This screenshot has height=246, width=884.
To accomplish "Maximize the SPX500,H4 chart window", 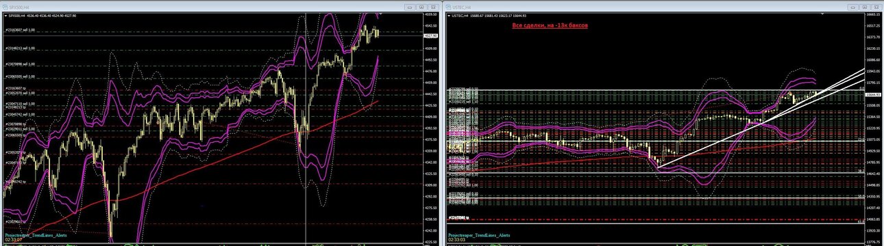I will pos(421,7).
